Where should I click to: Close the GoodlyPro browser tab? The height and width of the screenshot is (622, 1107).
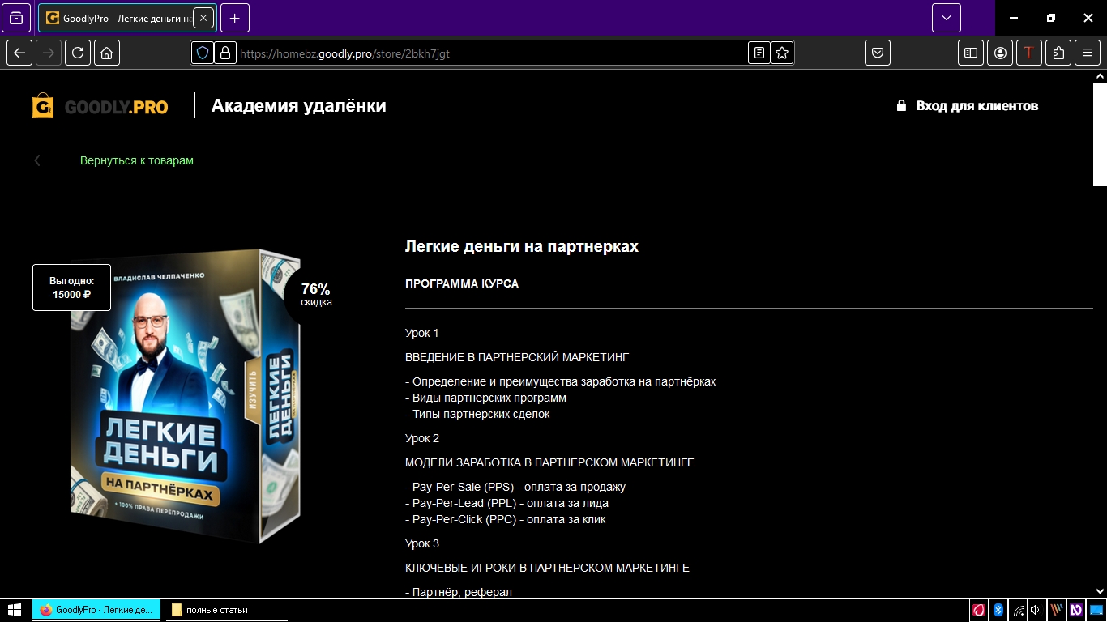point(203,18)
